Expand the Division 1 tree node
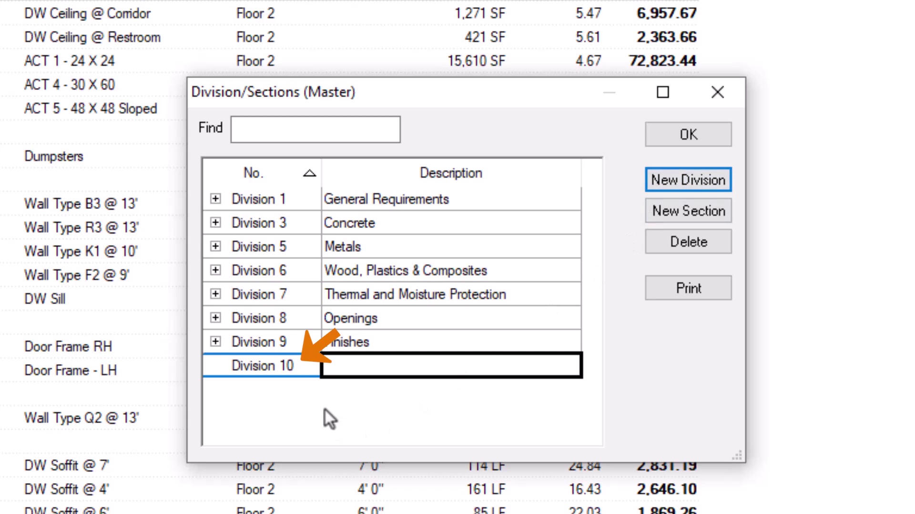This screenshot has height=514, width=915. pyautogui.click(x=215, y=198)
